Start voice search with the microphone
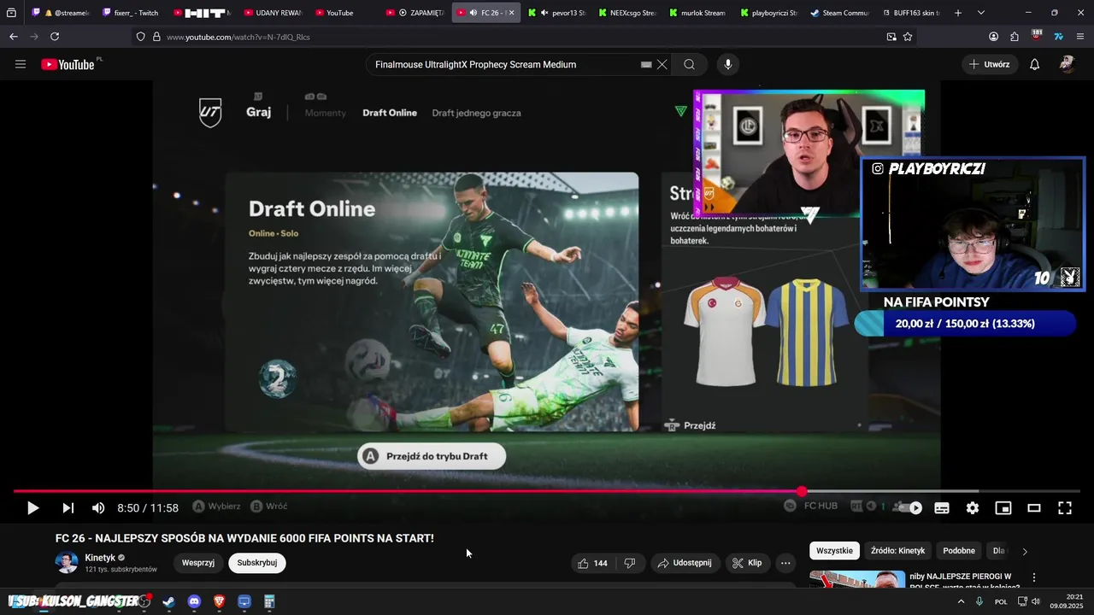This screenshot has width=1094, height=615. (x=728, y=64)
